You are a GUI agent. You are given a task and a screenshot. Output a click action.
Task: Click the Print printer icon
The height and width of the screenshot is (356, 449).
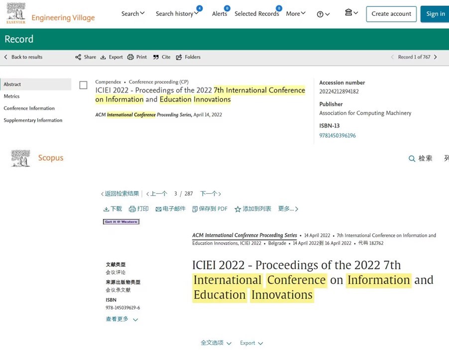tap(130, 57)
